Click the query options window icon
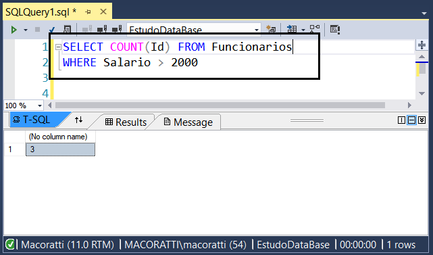The width and height of the screenshot is (433, 255). coord(334,29)
